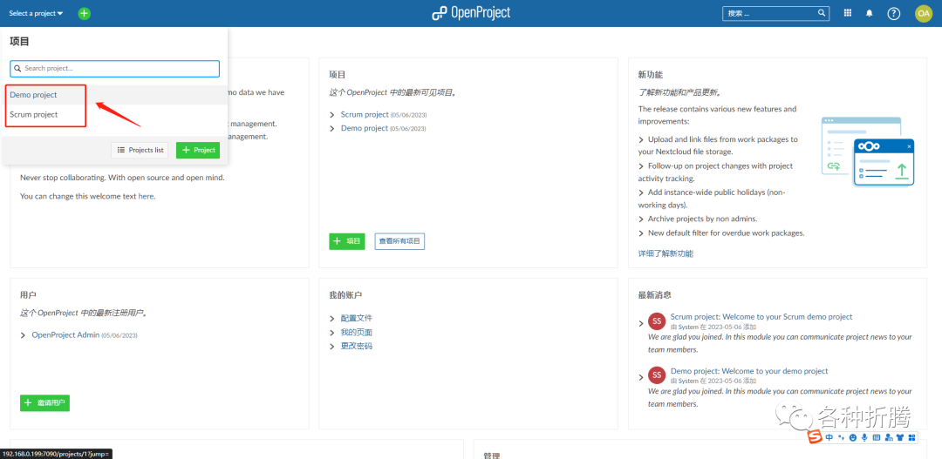The image size is (942, 459).
Task: Click 'Archive projects by non admins.' text
Action: pyautogui.click(x=702, y=219)
